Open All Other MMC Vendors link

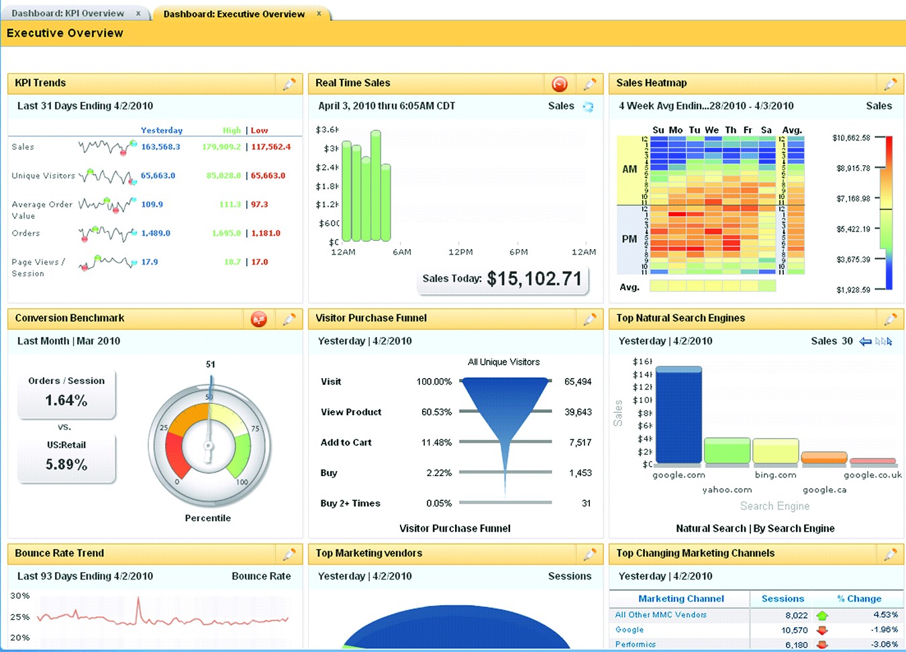click(661, 615)
